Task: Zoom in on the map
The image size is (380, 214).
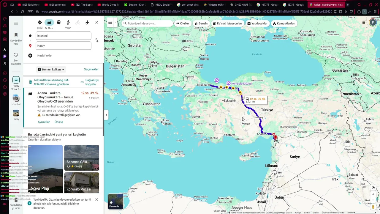Action: tap(373, 194)
